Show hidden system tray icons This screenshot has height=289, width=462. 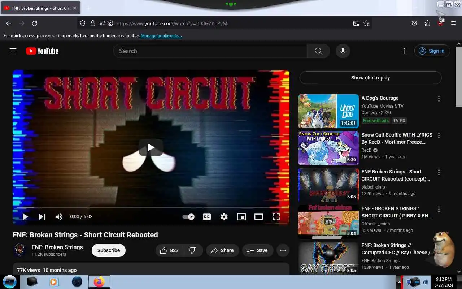pyautogui.click(x=399, y=282)
